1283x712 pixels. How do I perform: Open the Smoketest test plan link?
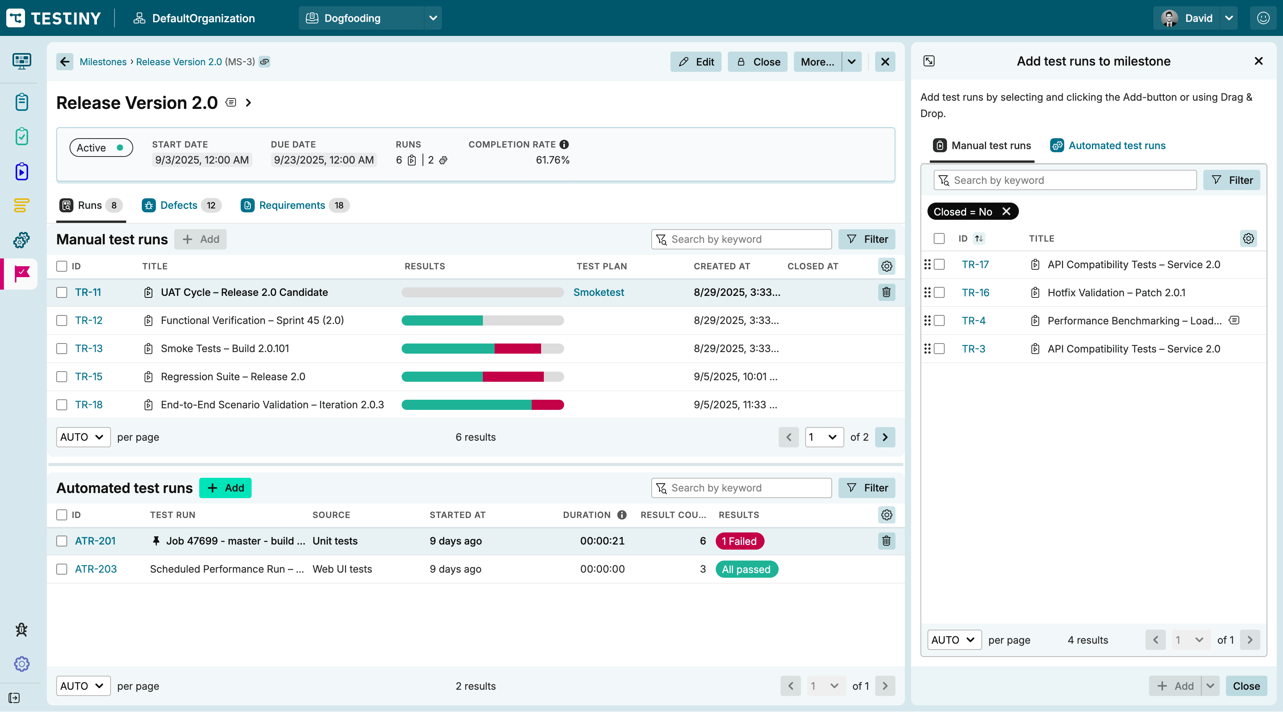point(598,292)
